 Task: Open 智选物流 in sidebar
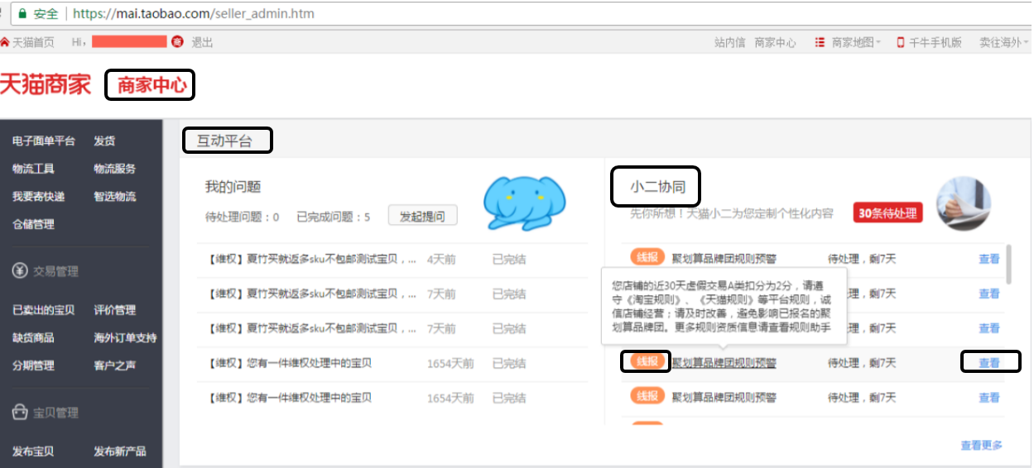point(114,197)
